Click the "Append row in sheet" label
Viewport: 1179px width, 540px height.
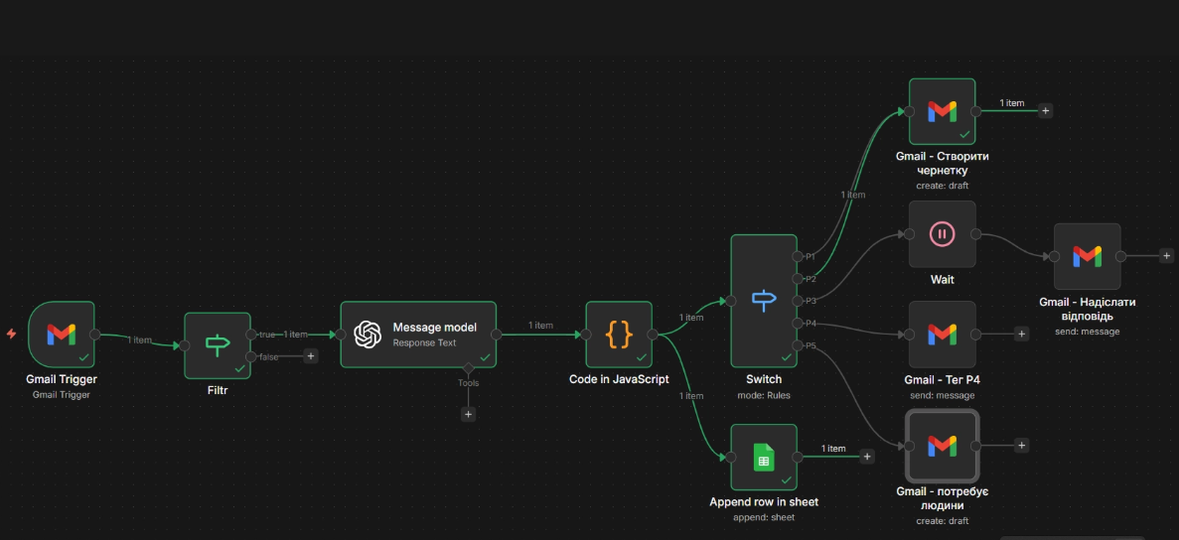(763, 501)
